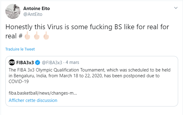Click the main tweet text by Antoine
Image resolution: width=183 pixels, height=115 pixels.
pyautogui.click(x=87, y=31)
